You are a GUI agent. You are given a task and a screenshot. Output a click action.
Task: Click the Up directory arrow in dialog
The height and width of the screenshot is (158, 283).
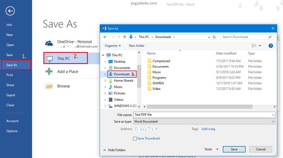[125, 37]
